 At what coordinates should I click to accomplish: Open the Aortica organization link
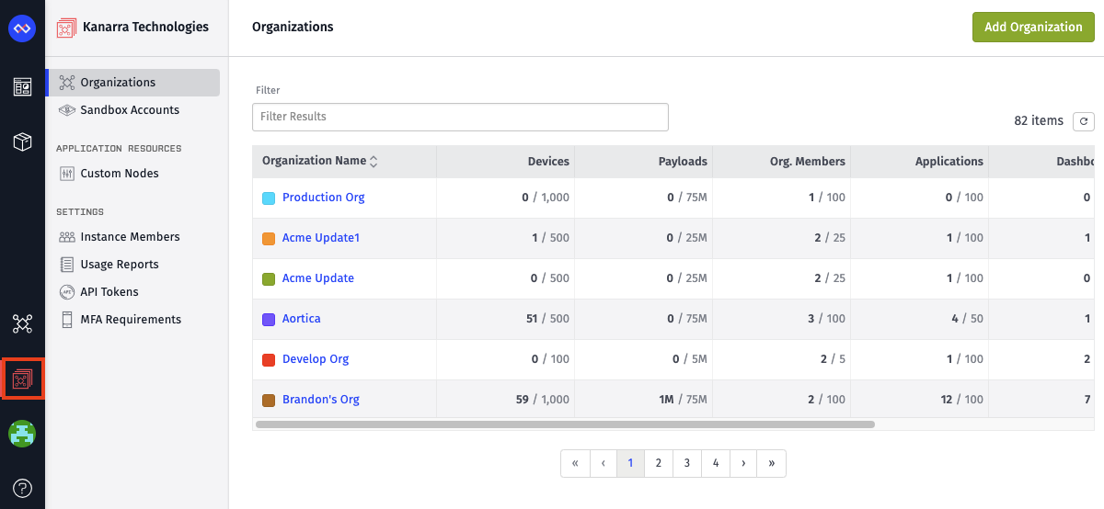pyautogui.click(x=302, y=319)
